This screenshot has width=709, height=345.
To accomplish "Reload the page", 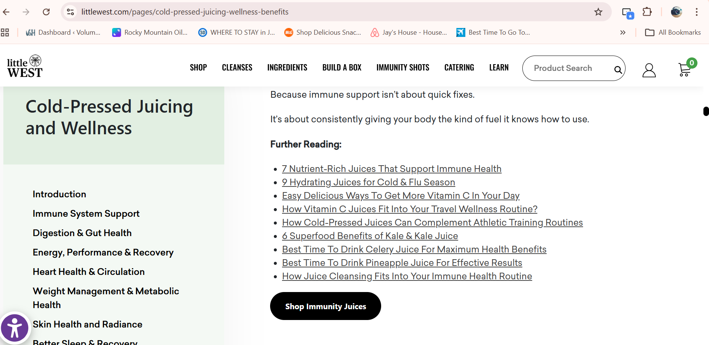I will click(x=46, y=12).
